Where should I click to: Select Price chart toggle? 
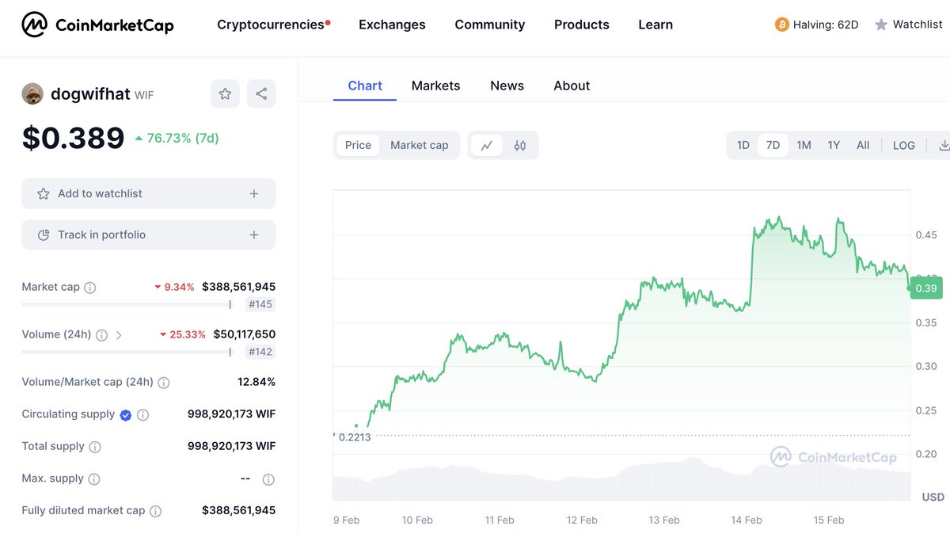[x=358, y=145]
